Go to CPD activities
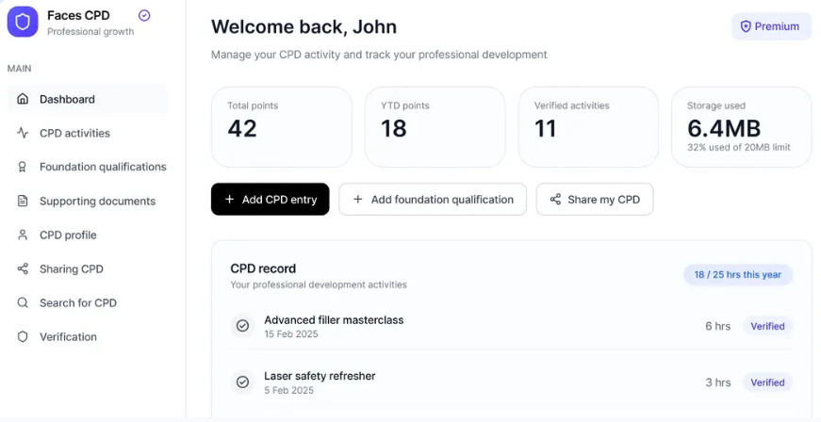Screen dimensions: 821x422 click(87, 133)
